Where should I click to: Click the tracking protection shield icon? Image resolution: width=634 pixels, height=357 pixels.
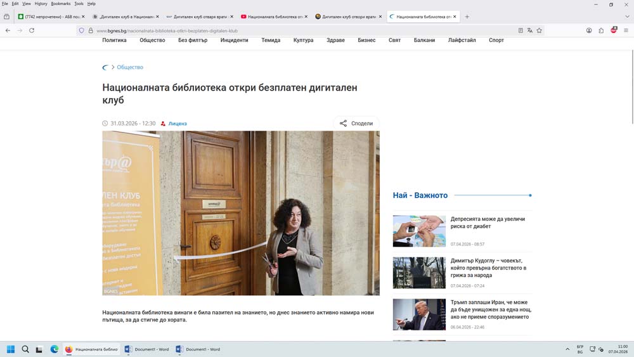click(x=82, y=30)
